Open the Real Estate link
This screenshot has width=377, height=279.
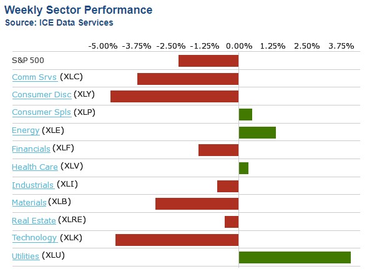34,220
